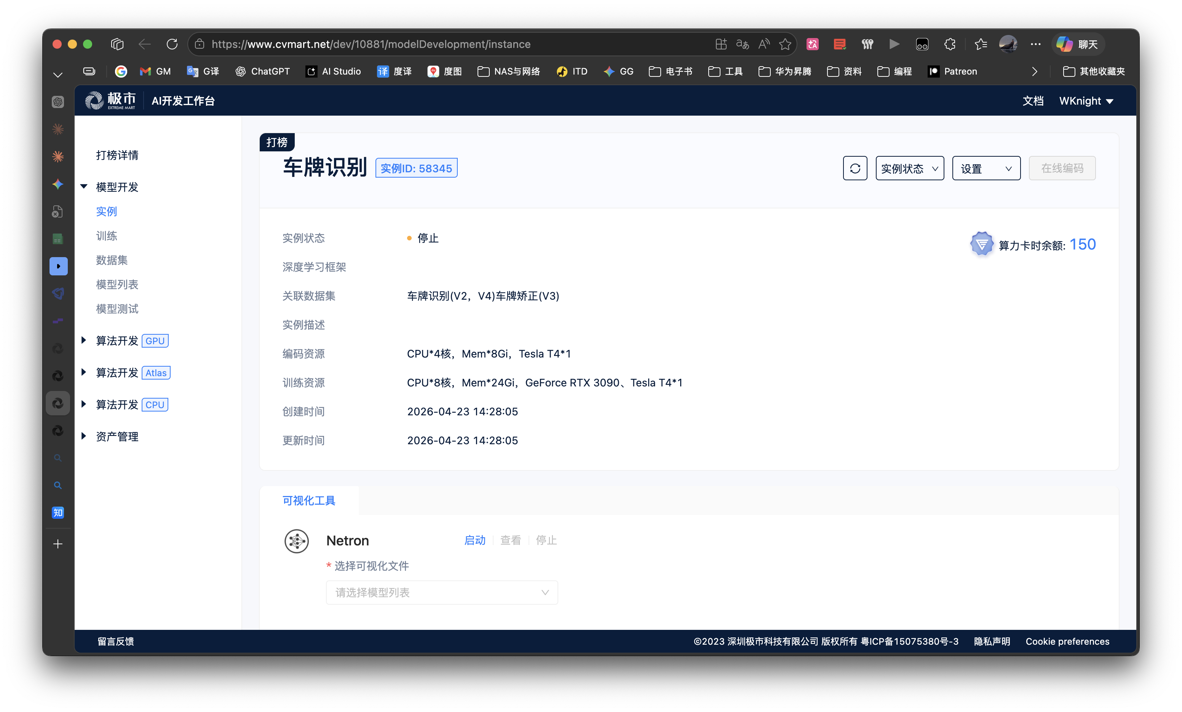Open the Tampermonkey-style extension icon

pyautogui.click(x=922, y=44)
